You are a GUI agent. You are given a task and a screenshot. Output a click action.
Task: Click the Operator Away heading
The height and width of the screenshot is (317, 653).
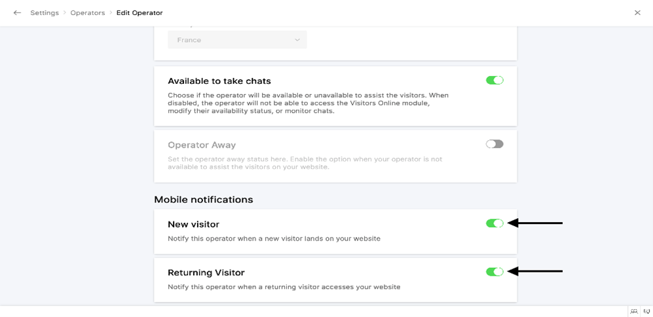pos(202,145)
